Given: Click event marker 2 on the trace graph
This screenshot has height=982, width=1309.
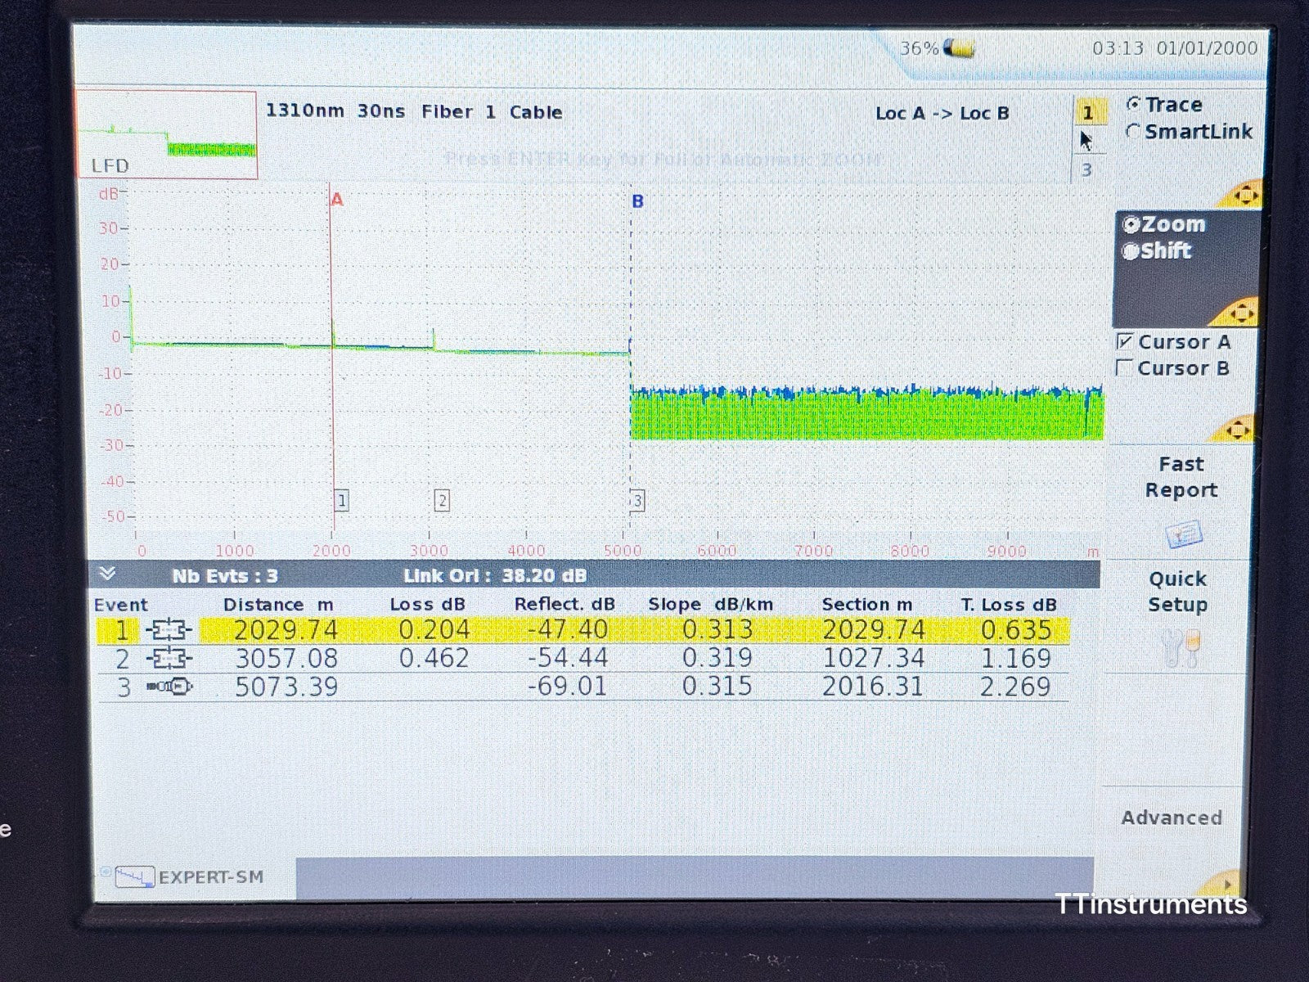Looking at the screenshot, I should pos(443,501).
